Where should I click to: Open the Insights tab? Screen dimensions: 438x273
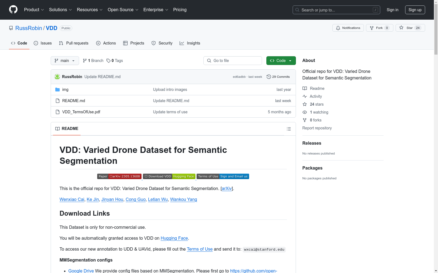point(190,43)
